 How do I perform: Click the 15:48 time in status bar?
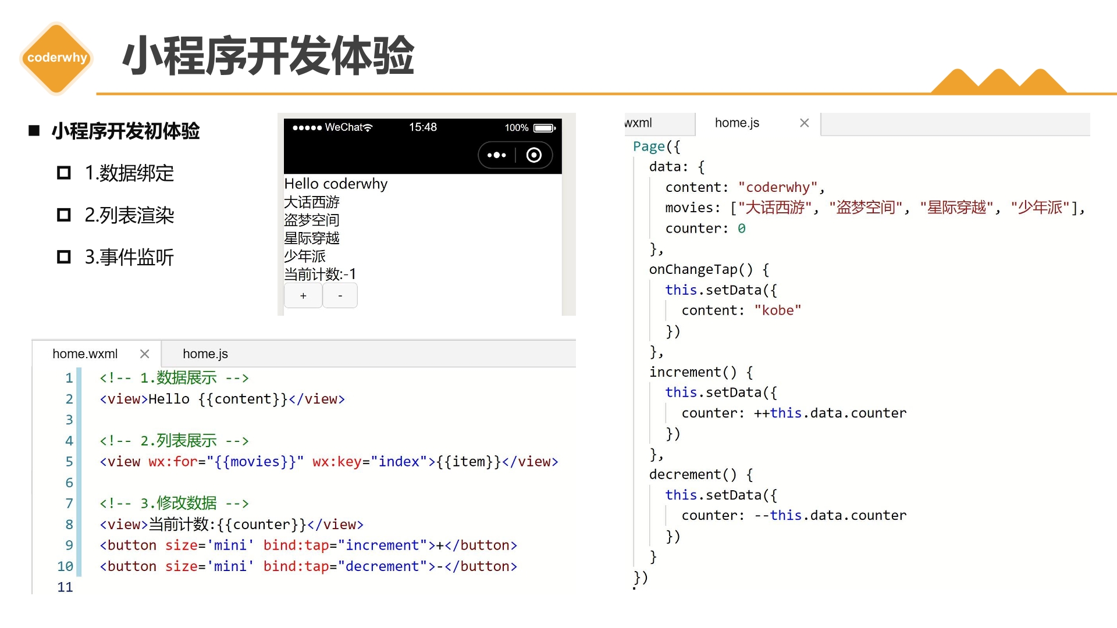[423, 127]
